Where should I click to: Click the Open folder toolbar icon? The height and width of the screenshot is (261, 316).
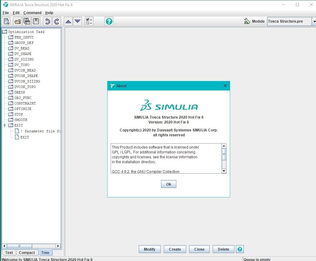17,21
